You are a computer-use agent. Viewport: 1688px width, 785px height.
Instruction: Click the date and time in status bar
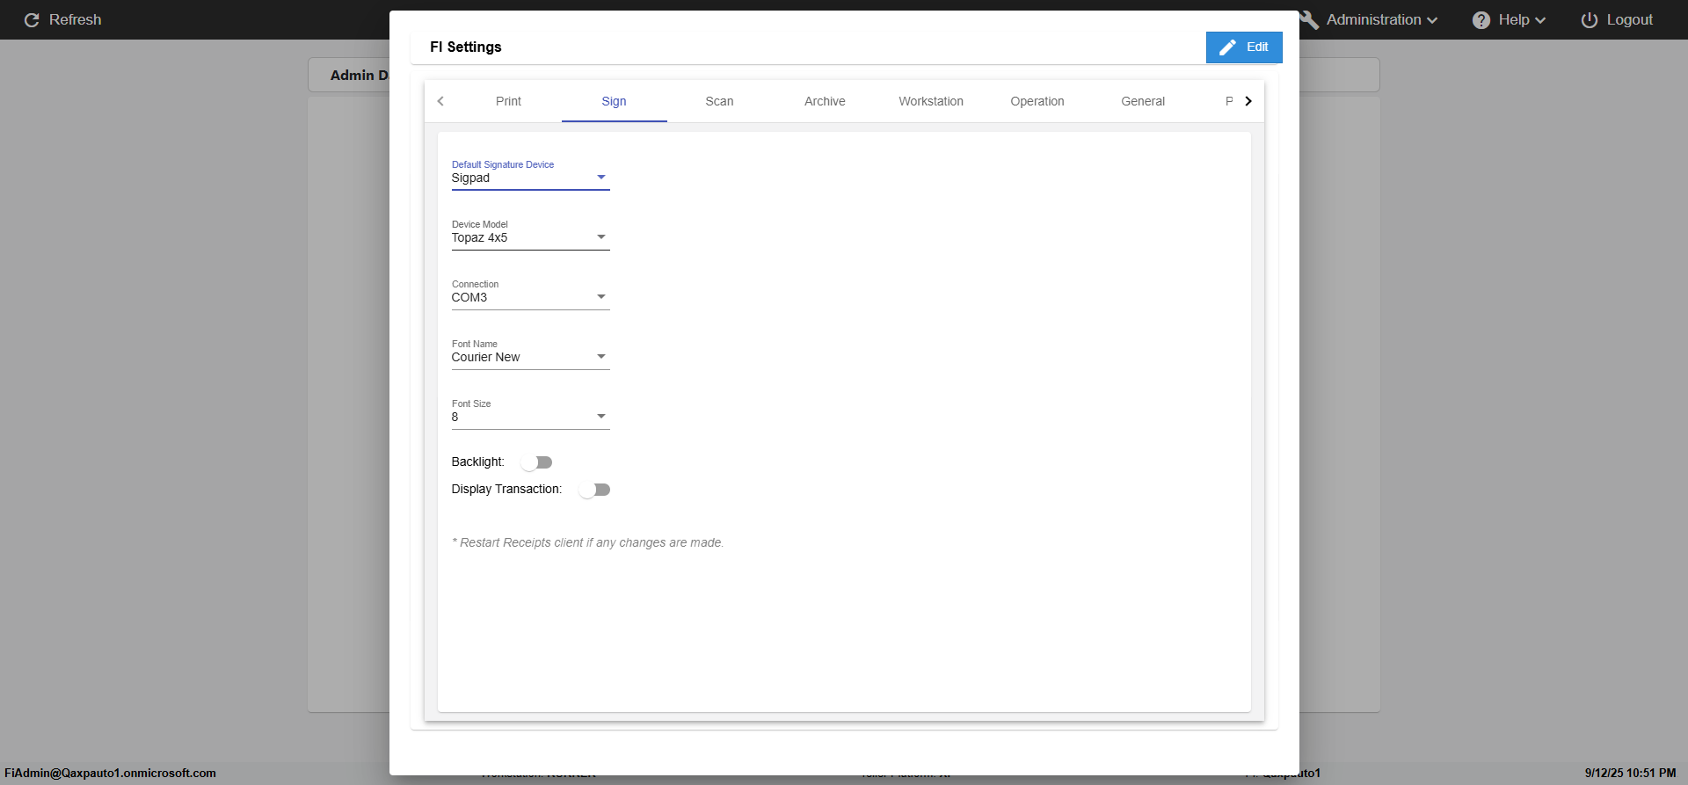pyautogui.click(x=1630, y=774)
